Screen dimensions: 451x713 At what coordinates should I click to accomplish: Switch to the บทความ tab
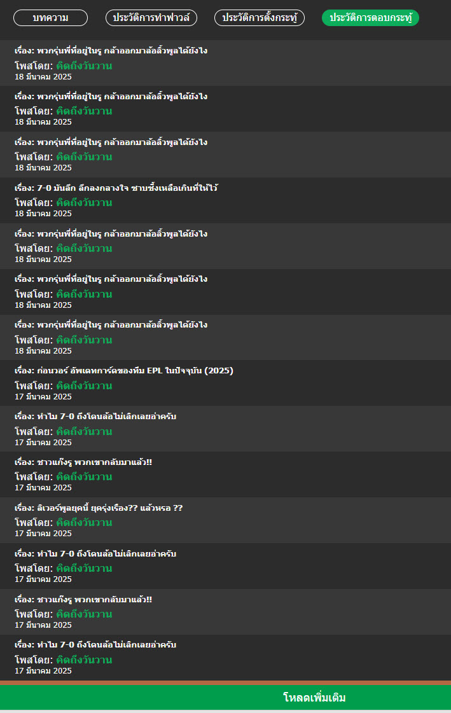click(50, 18)
